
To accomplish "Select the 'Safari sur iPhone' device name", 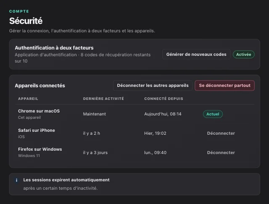I will point(37,131).
